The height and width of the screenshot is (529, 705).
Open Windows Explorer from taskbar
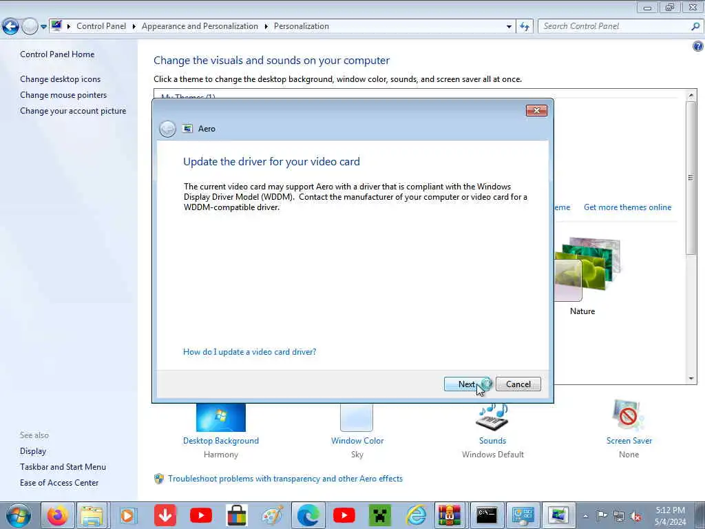pos(92,515)
